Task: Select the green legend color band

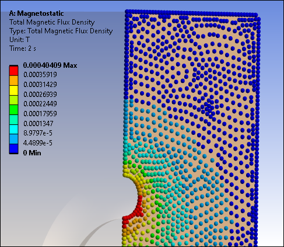Action: click(x=13, y=110)
